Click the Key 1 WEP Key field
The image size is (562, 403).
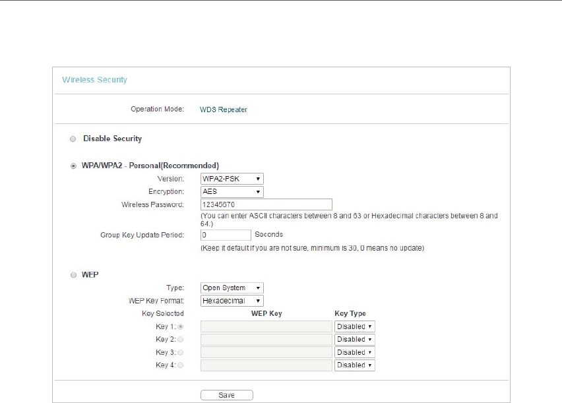pyautogui.click(x=266, y=326)
